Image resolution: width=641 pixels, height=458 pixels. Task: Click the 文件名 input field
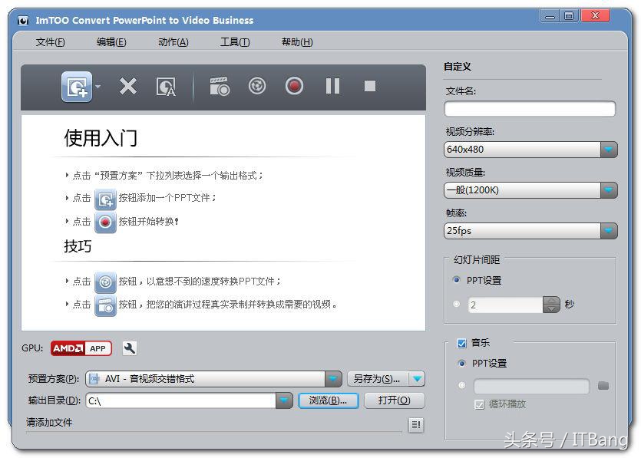click(528, 108)
